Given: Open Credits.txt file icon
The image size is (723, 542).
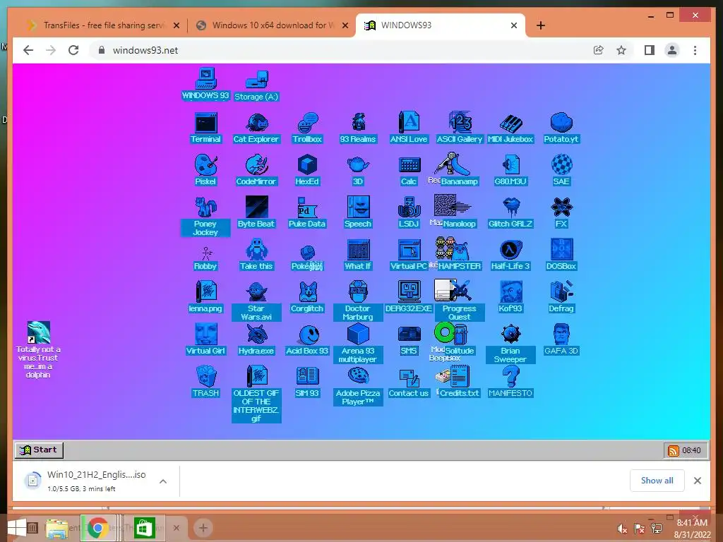Looking at the screenshot, I should (x=460, y=382).
